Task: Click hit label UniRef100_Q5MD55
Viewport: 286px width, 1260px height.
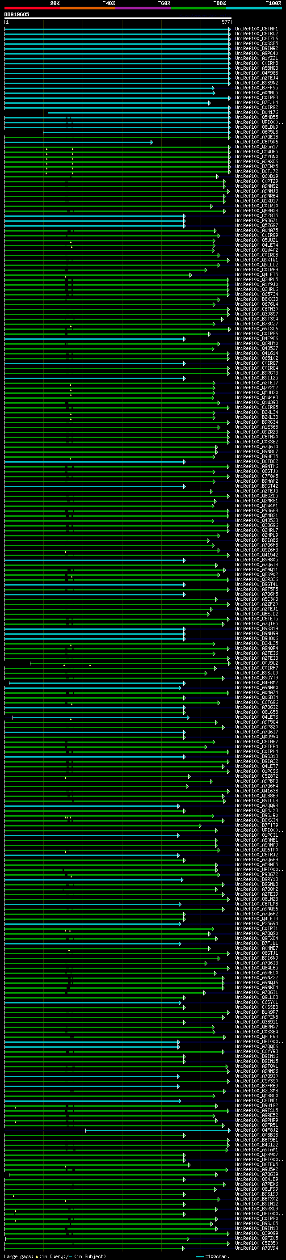Action: (x=257, y=118)
